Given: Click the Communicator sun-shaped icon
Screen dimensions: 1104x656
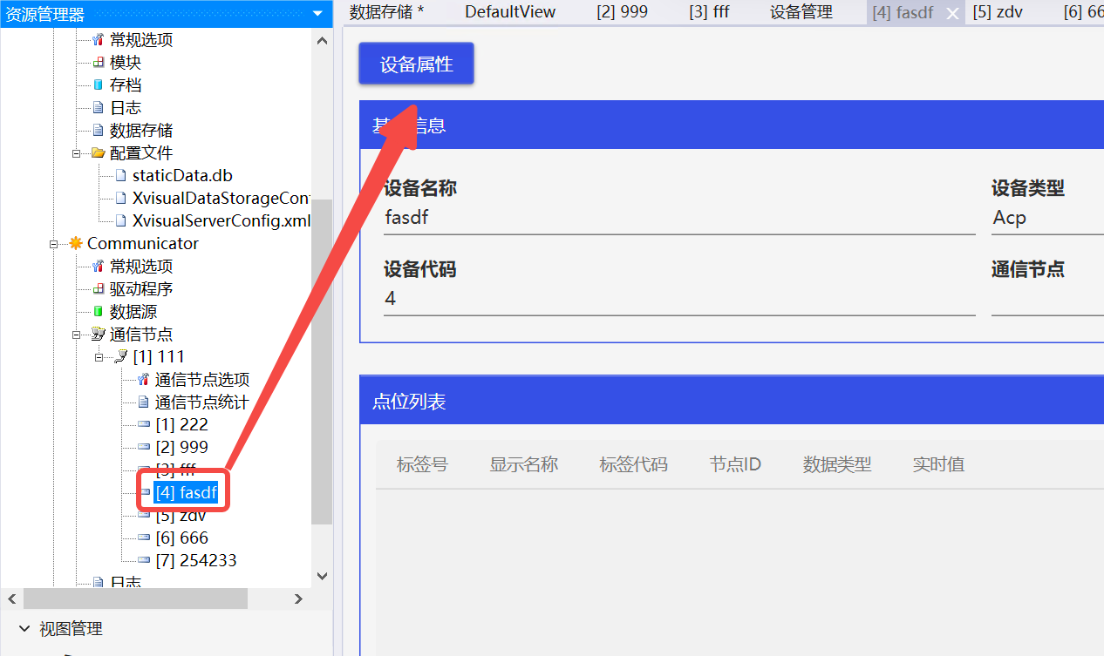Looking at the screenshot, I should 75,244.
